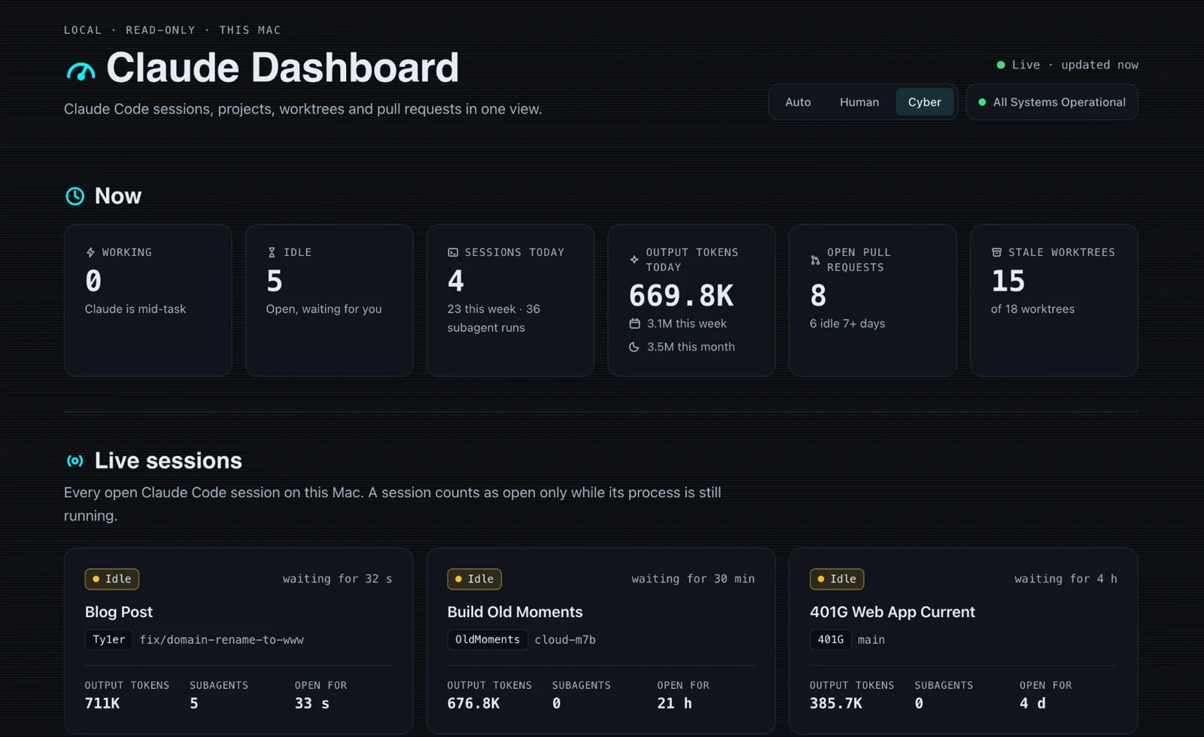Viewport: 1204px width, 737px height.
Task: Click the 385.7K output tokens value
Action: tap(836, 703)
